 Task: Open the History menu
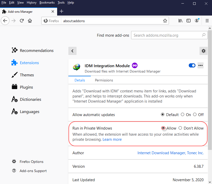click(32, 3)
